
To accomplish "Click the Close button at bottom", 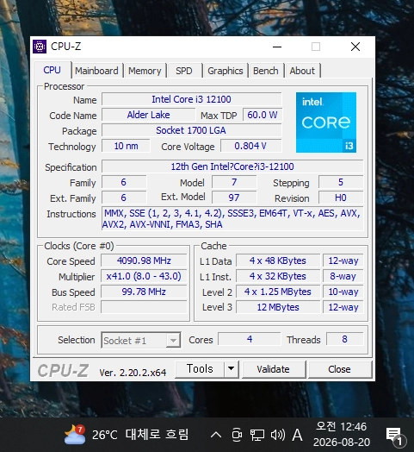I will click(x=339, y=369).
